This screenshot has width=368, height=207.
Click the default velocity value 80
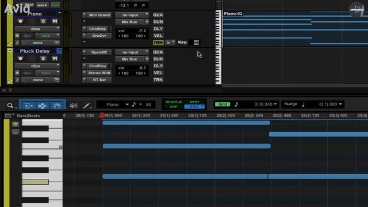pyautogui.click(x=148, y=105)
